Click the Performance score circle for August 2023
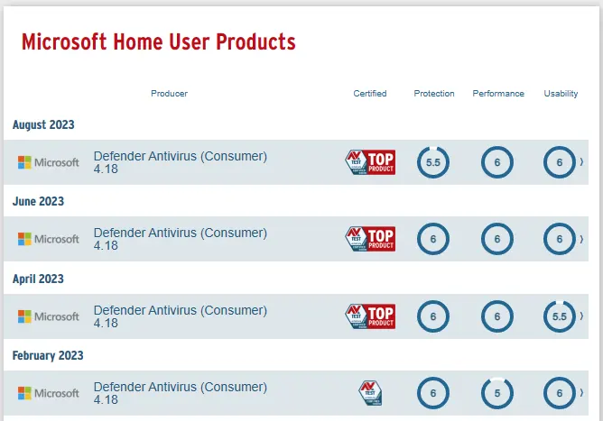The image size is (603, 421). pyautogui.click(x=497, y=162)
